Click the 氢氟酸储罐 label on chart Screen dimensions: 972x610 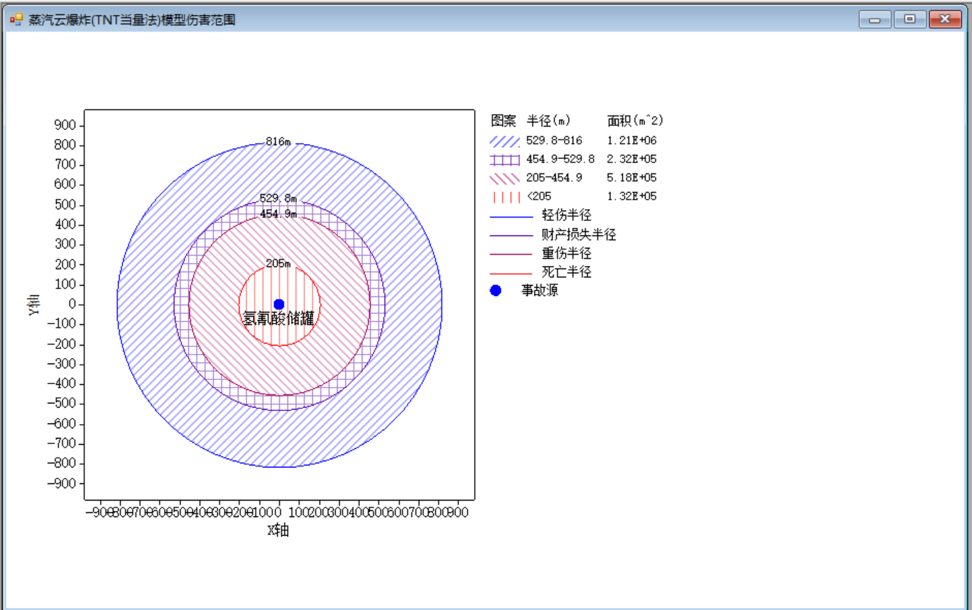(278, 318)
